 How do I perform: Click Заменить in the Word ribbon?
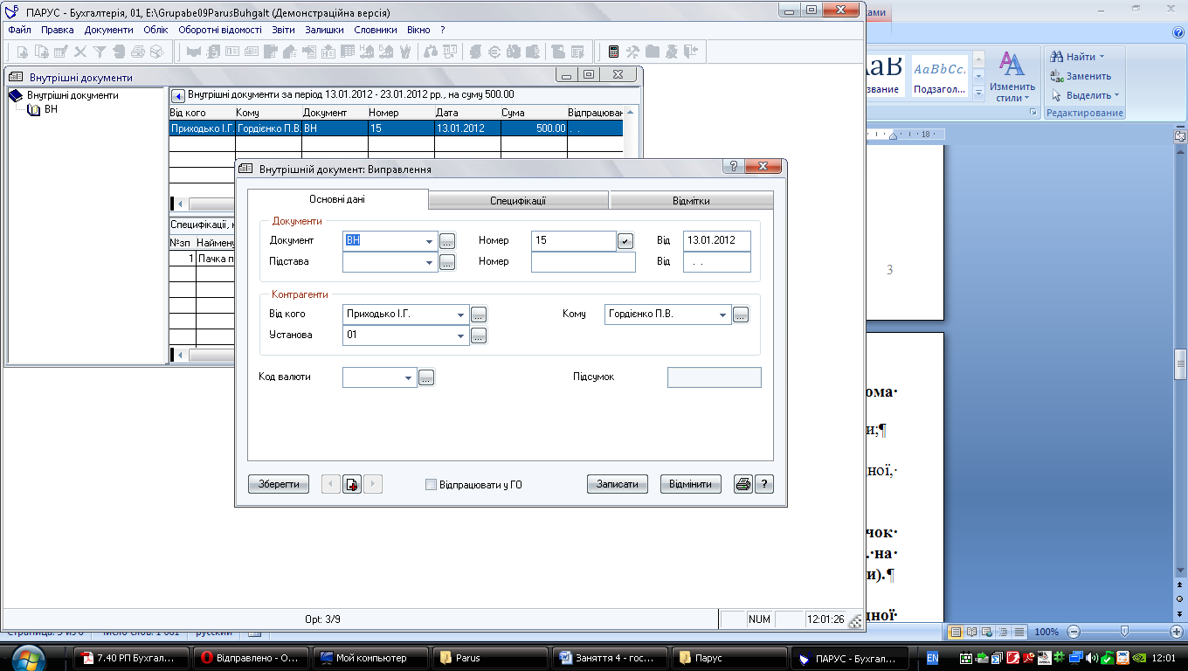point(1081,76)
